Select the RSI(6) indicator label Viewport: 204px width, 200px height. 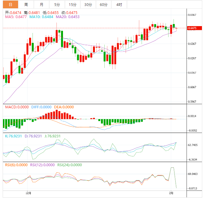tap(17, 165)
